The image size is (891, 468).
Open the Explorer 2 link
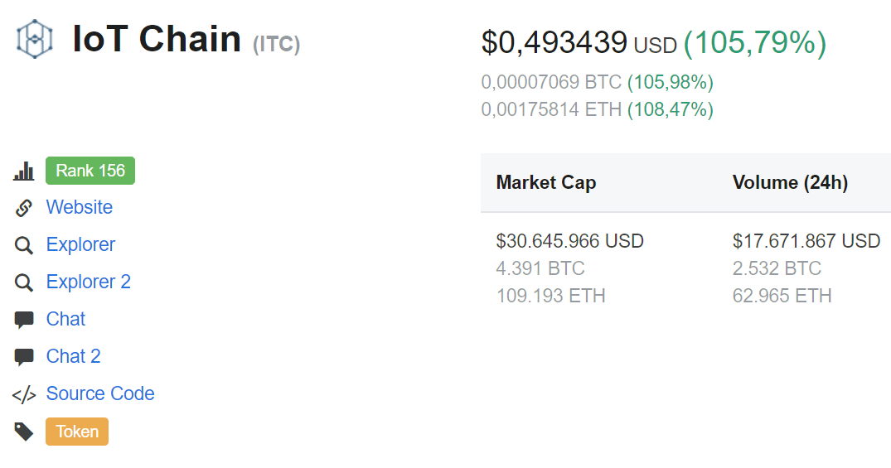[x=89, y=282]
